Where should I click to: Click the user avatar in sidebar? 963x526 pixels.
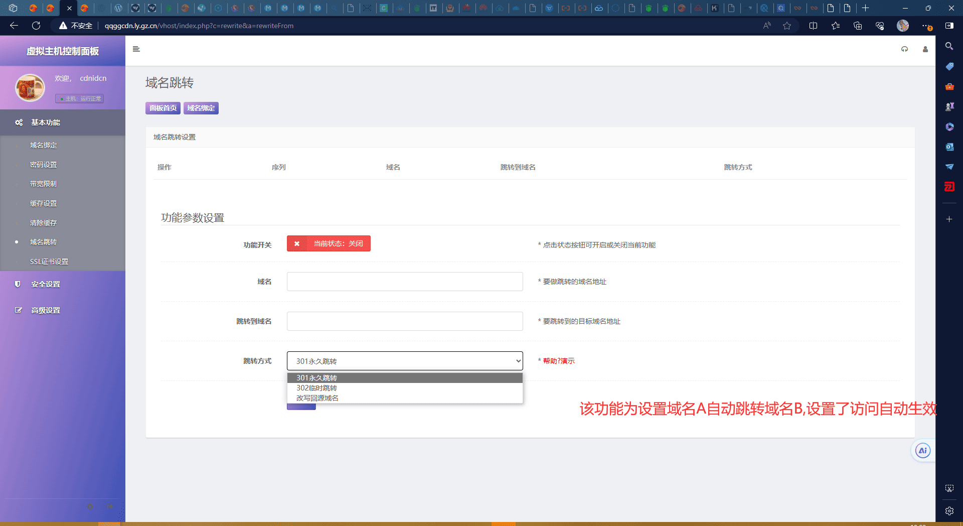30,88
